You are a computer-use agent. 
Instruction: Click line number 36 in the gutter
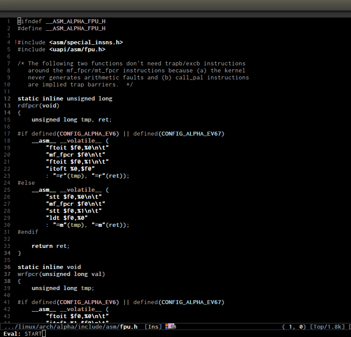(x=8, y=267)
